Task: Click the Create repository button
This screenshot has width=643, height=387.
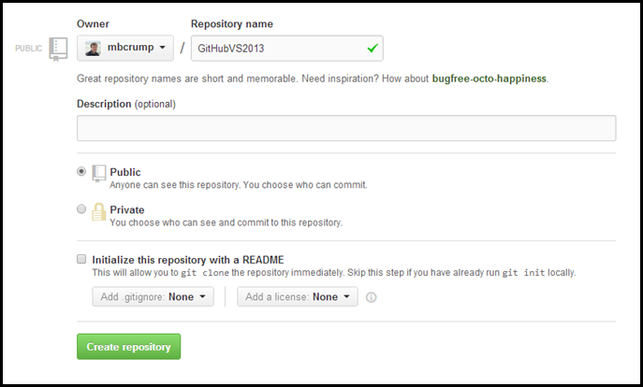Action: (x=129, y=347)
